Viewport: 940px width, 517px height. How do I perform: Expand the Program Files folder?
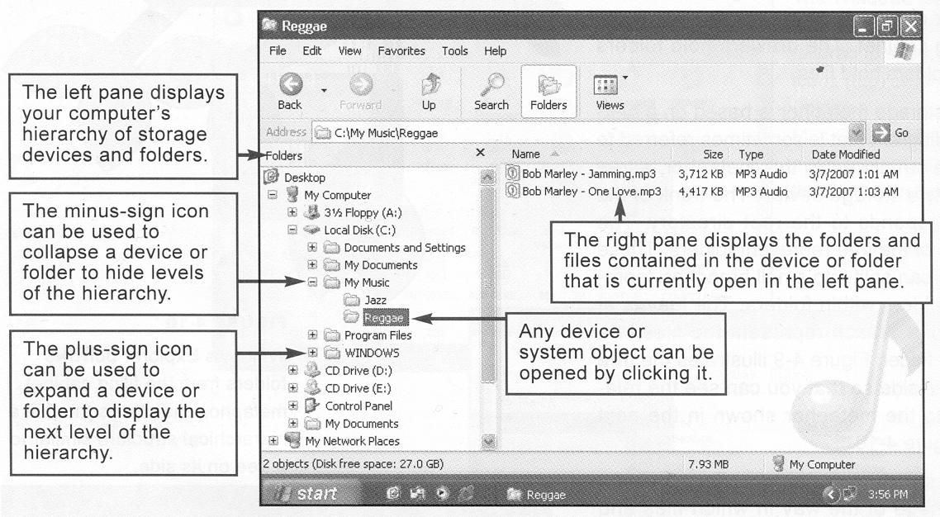tap(311, 334)
